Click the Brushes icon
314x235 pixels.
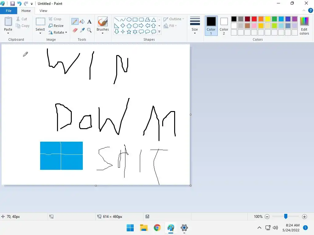pos(102,21)
